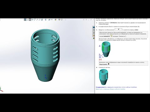Click the highlighted arrow select icon in view toolbar
The image size is (150, 112).
point(30,20)
